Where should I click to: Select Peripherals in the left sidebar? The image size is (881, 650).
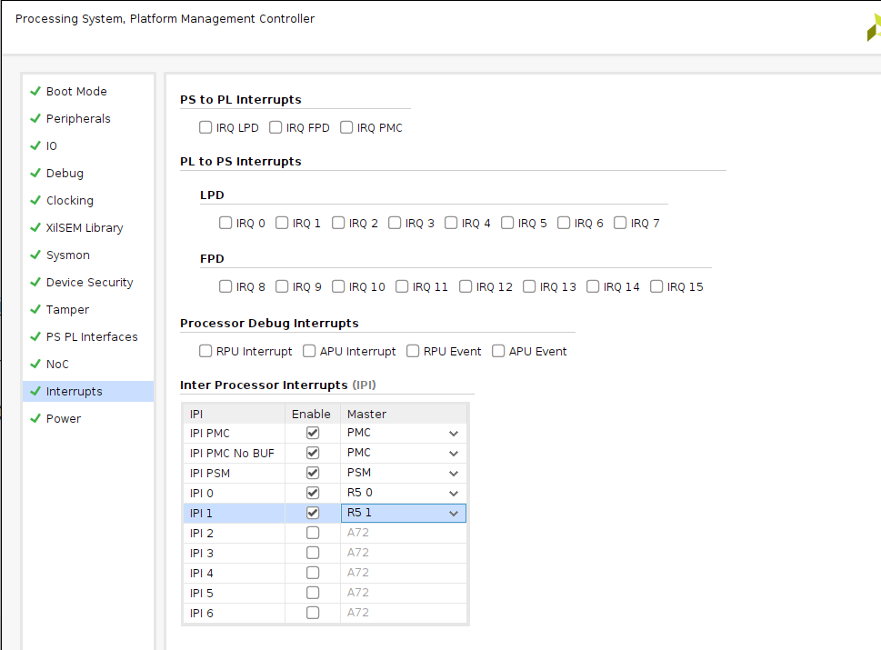[x=78, y=119]
